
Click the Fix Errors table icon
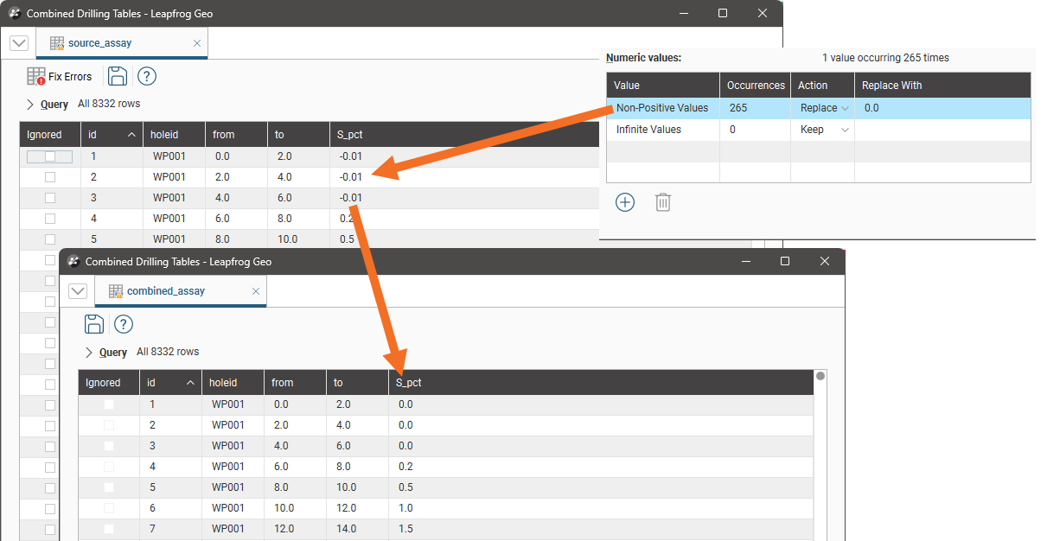click(36, 77)
